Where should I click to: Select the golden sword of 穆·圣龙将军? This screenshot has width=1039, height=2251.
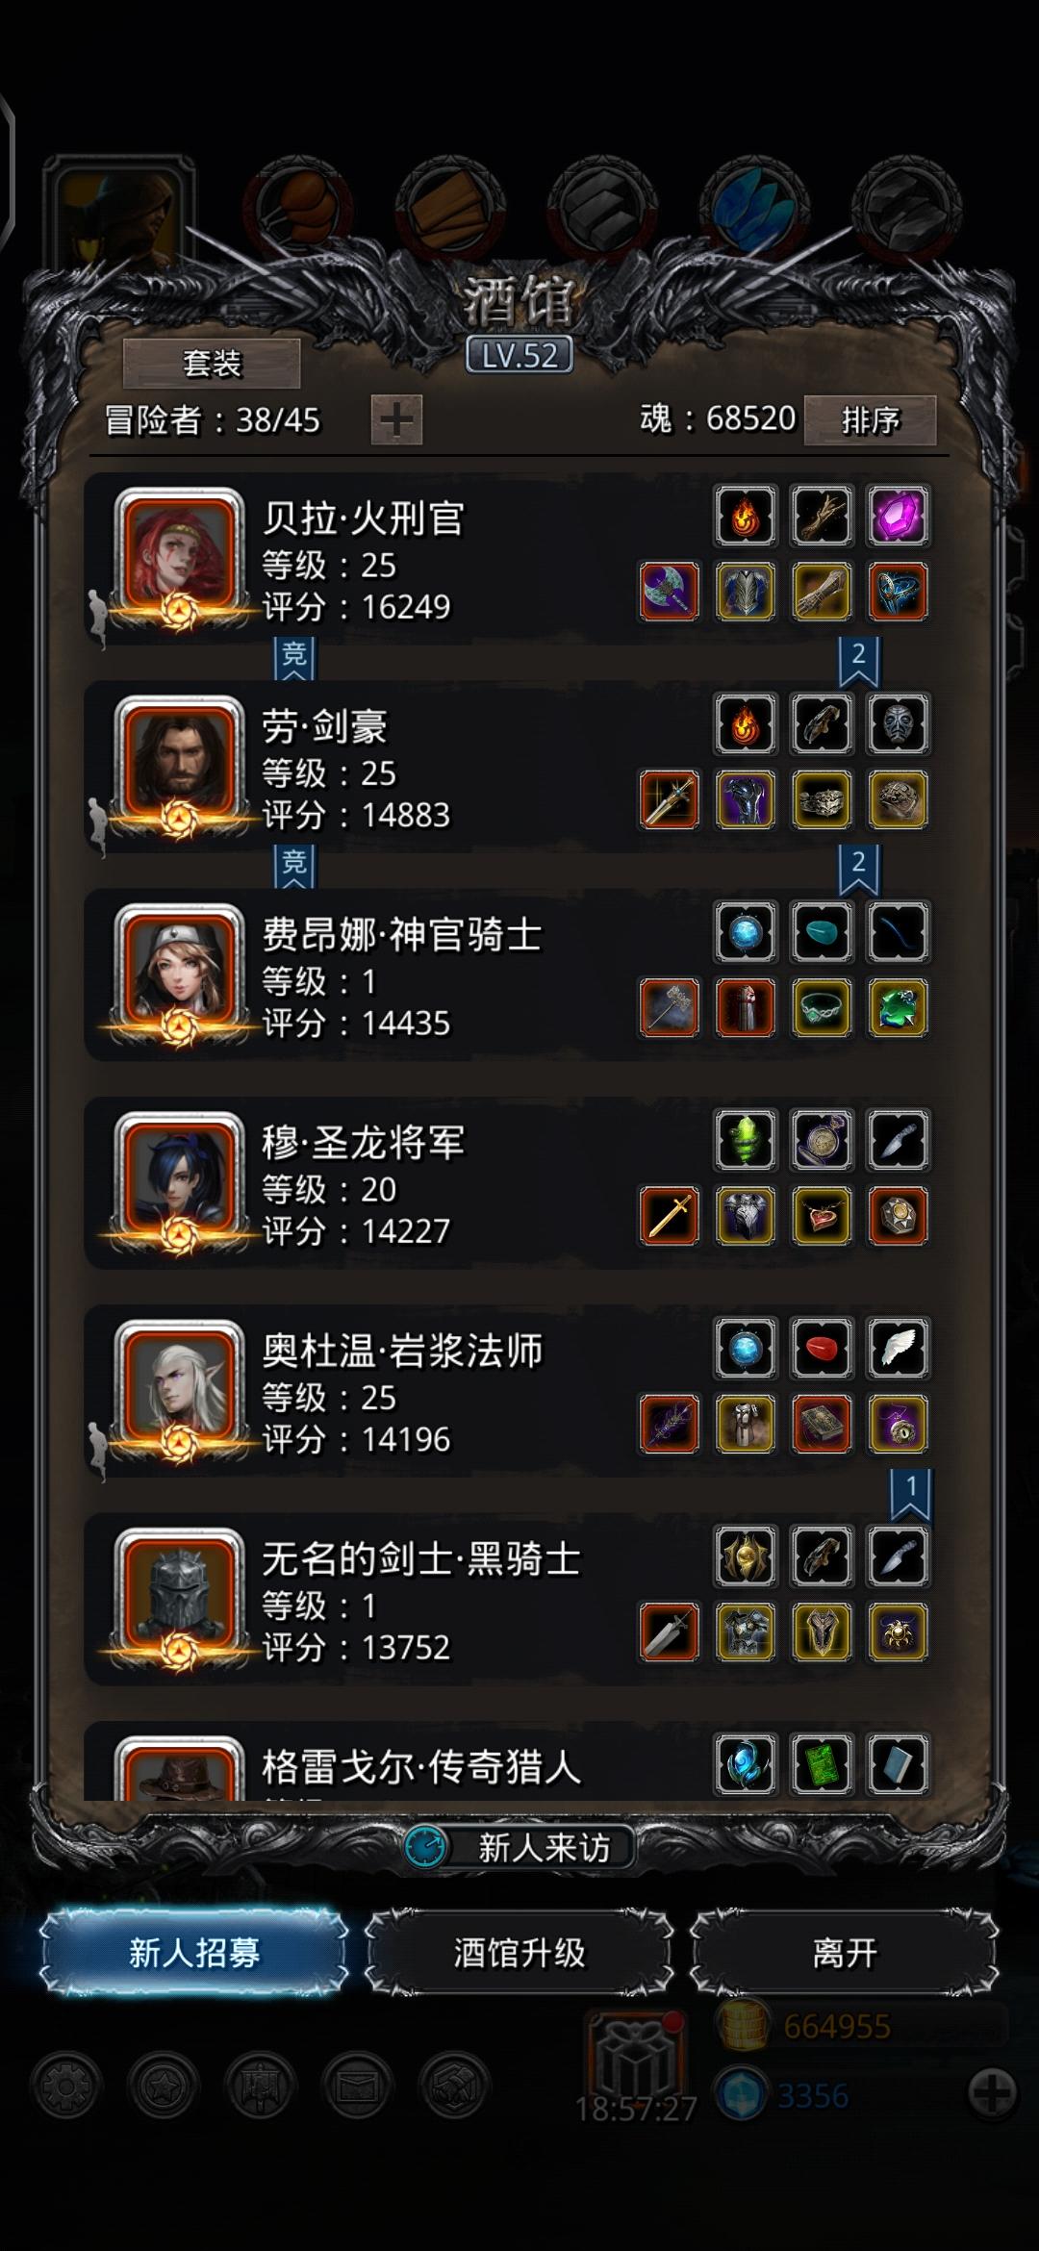pos(670,1216)
